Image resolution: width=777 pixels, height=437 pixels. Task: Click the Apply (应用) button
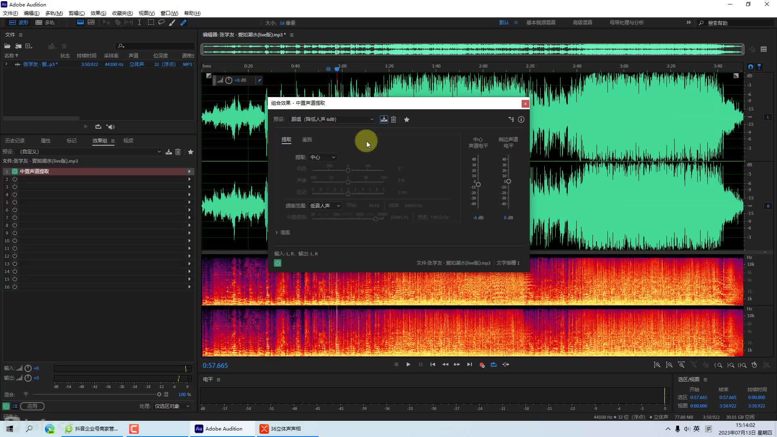tap(32, 406)
